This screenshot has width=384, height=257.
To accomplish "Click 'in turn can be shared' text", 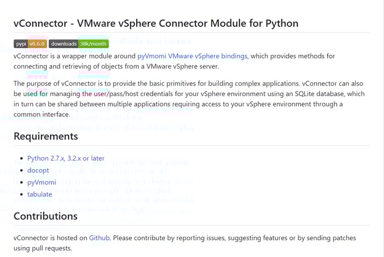I will 46,104.
